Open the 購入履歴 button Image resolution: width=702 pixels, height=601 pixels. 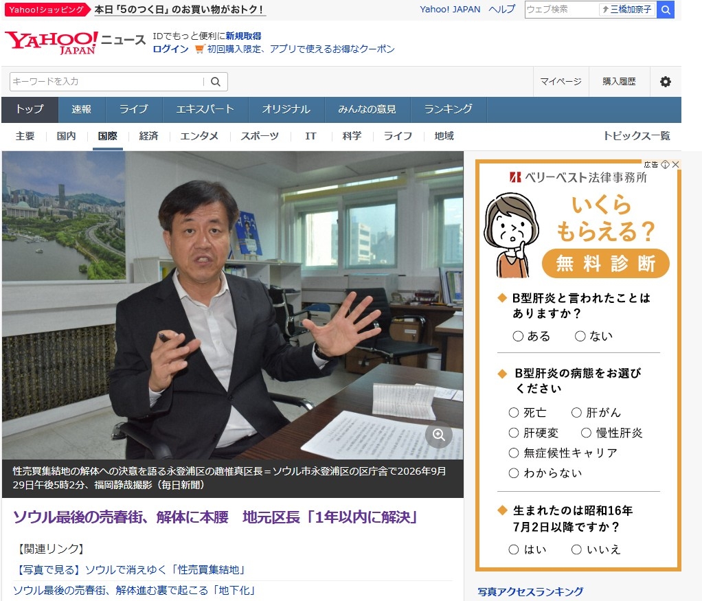619,82
